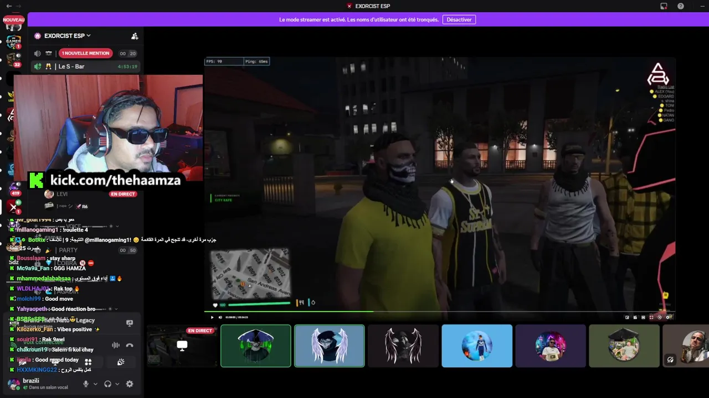Image resolution: width=709 pixels, height=398 pixels.
Task: Click the kick.com/thehaamza overlay link
Action: tap(115, 180)
